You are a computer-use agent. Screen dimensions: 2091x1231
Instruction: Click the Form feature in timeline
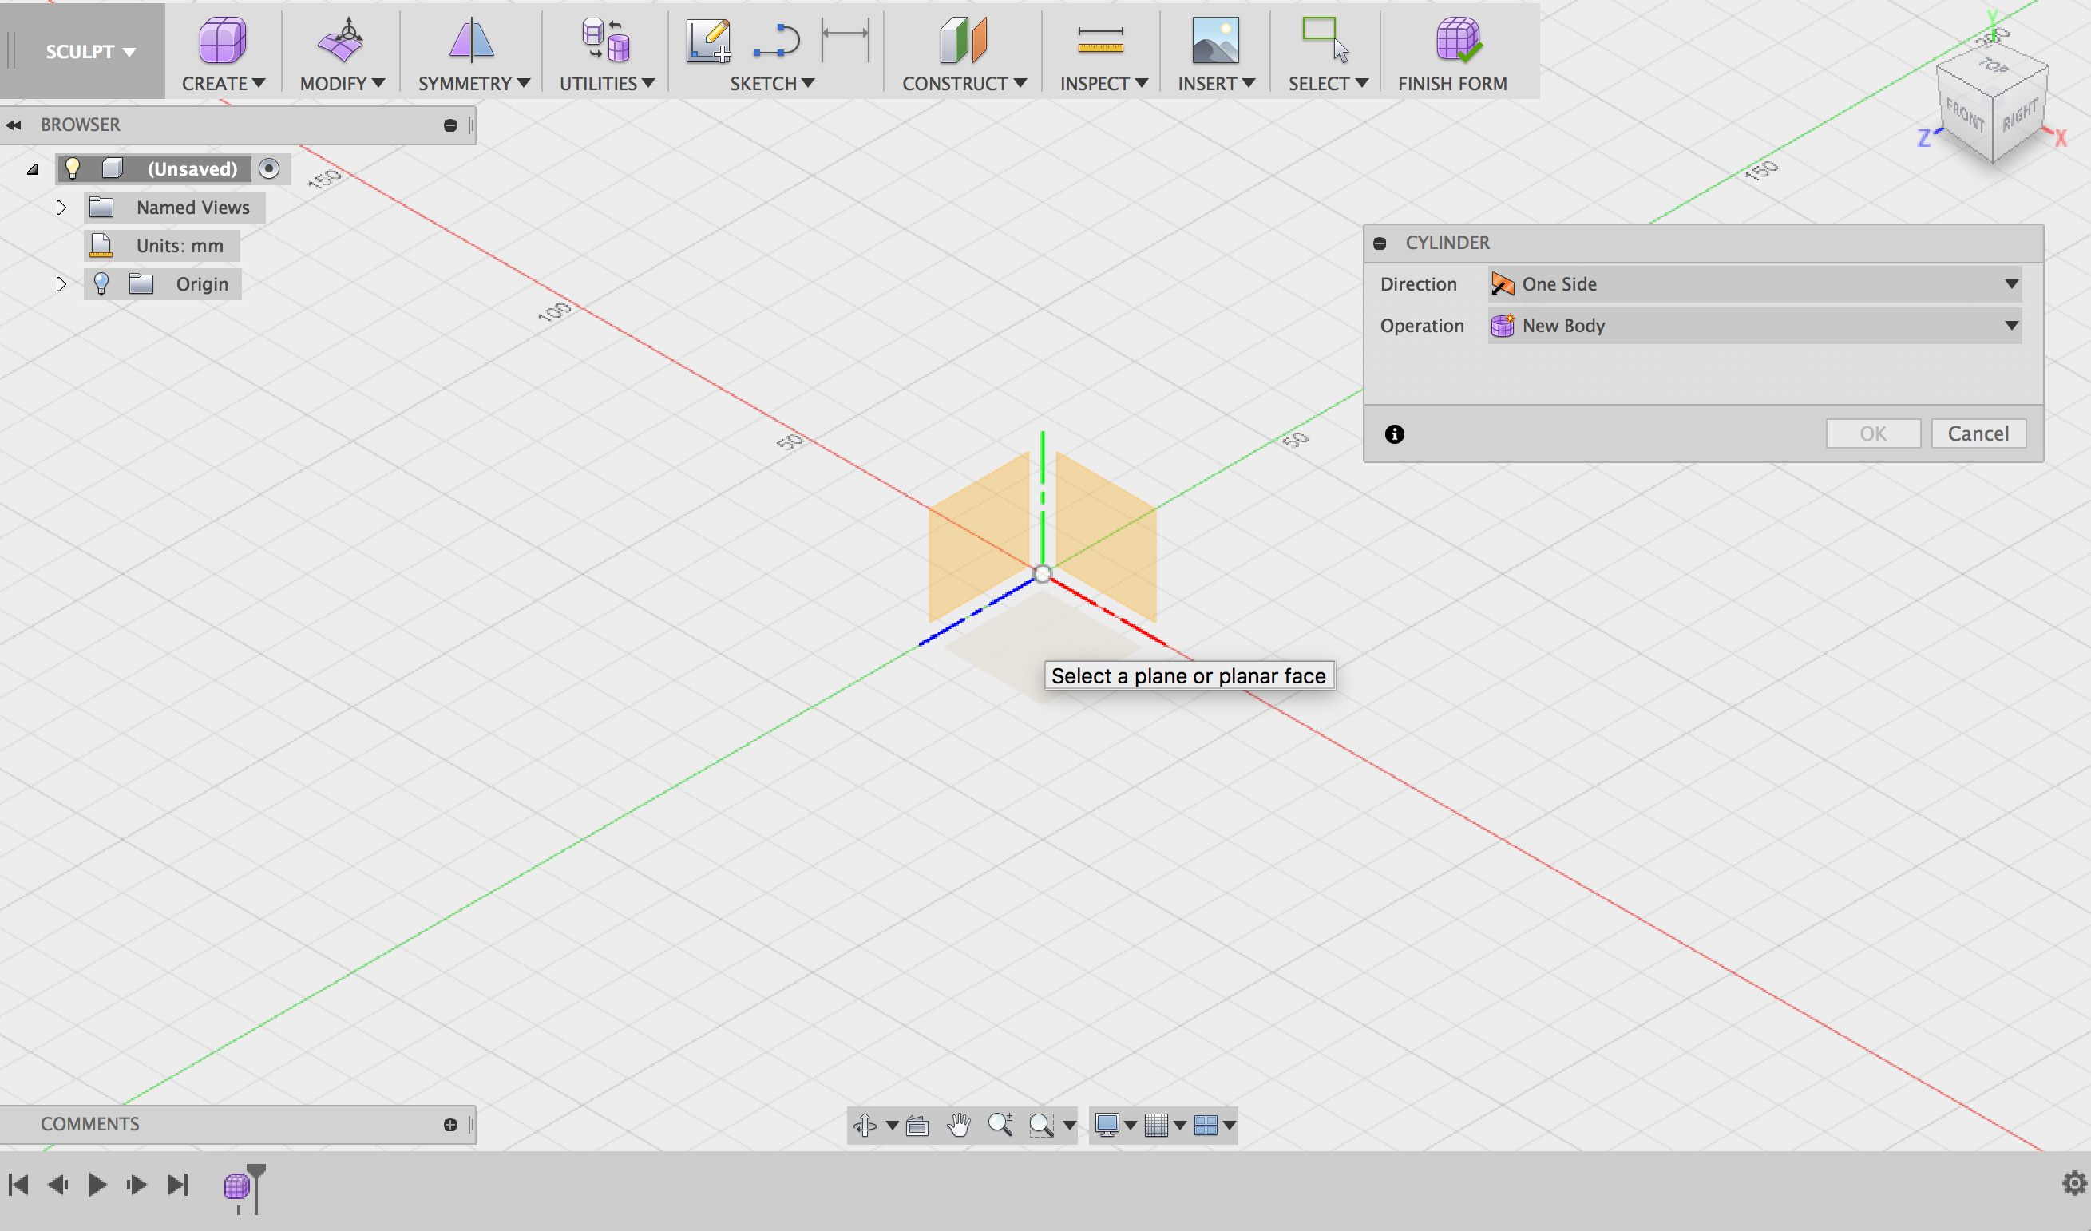(x=236, y=1185)
